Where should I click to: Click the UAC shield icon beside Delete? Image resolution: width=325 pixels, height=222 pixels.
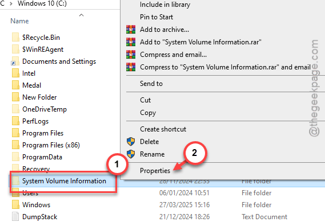coord(131,142)
